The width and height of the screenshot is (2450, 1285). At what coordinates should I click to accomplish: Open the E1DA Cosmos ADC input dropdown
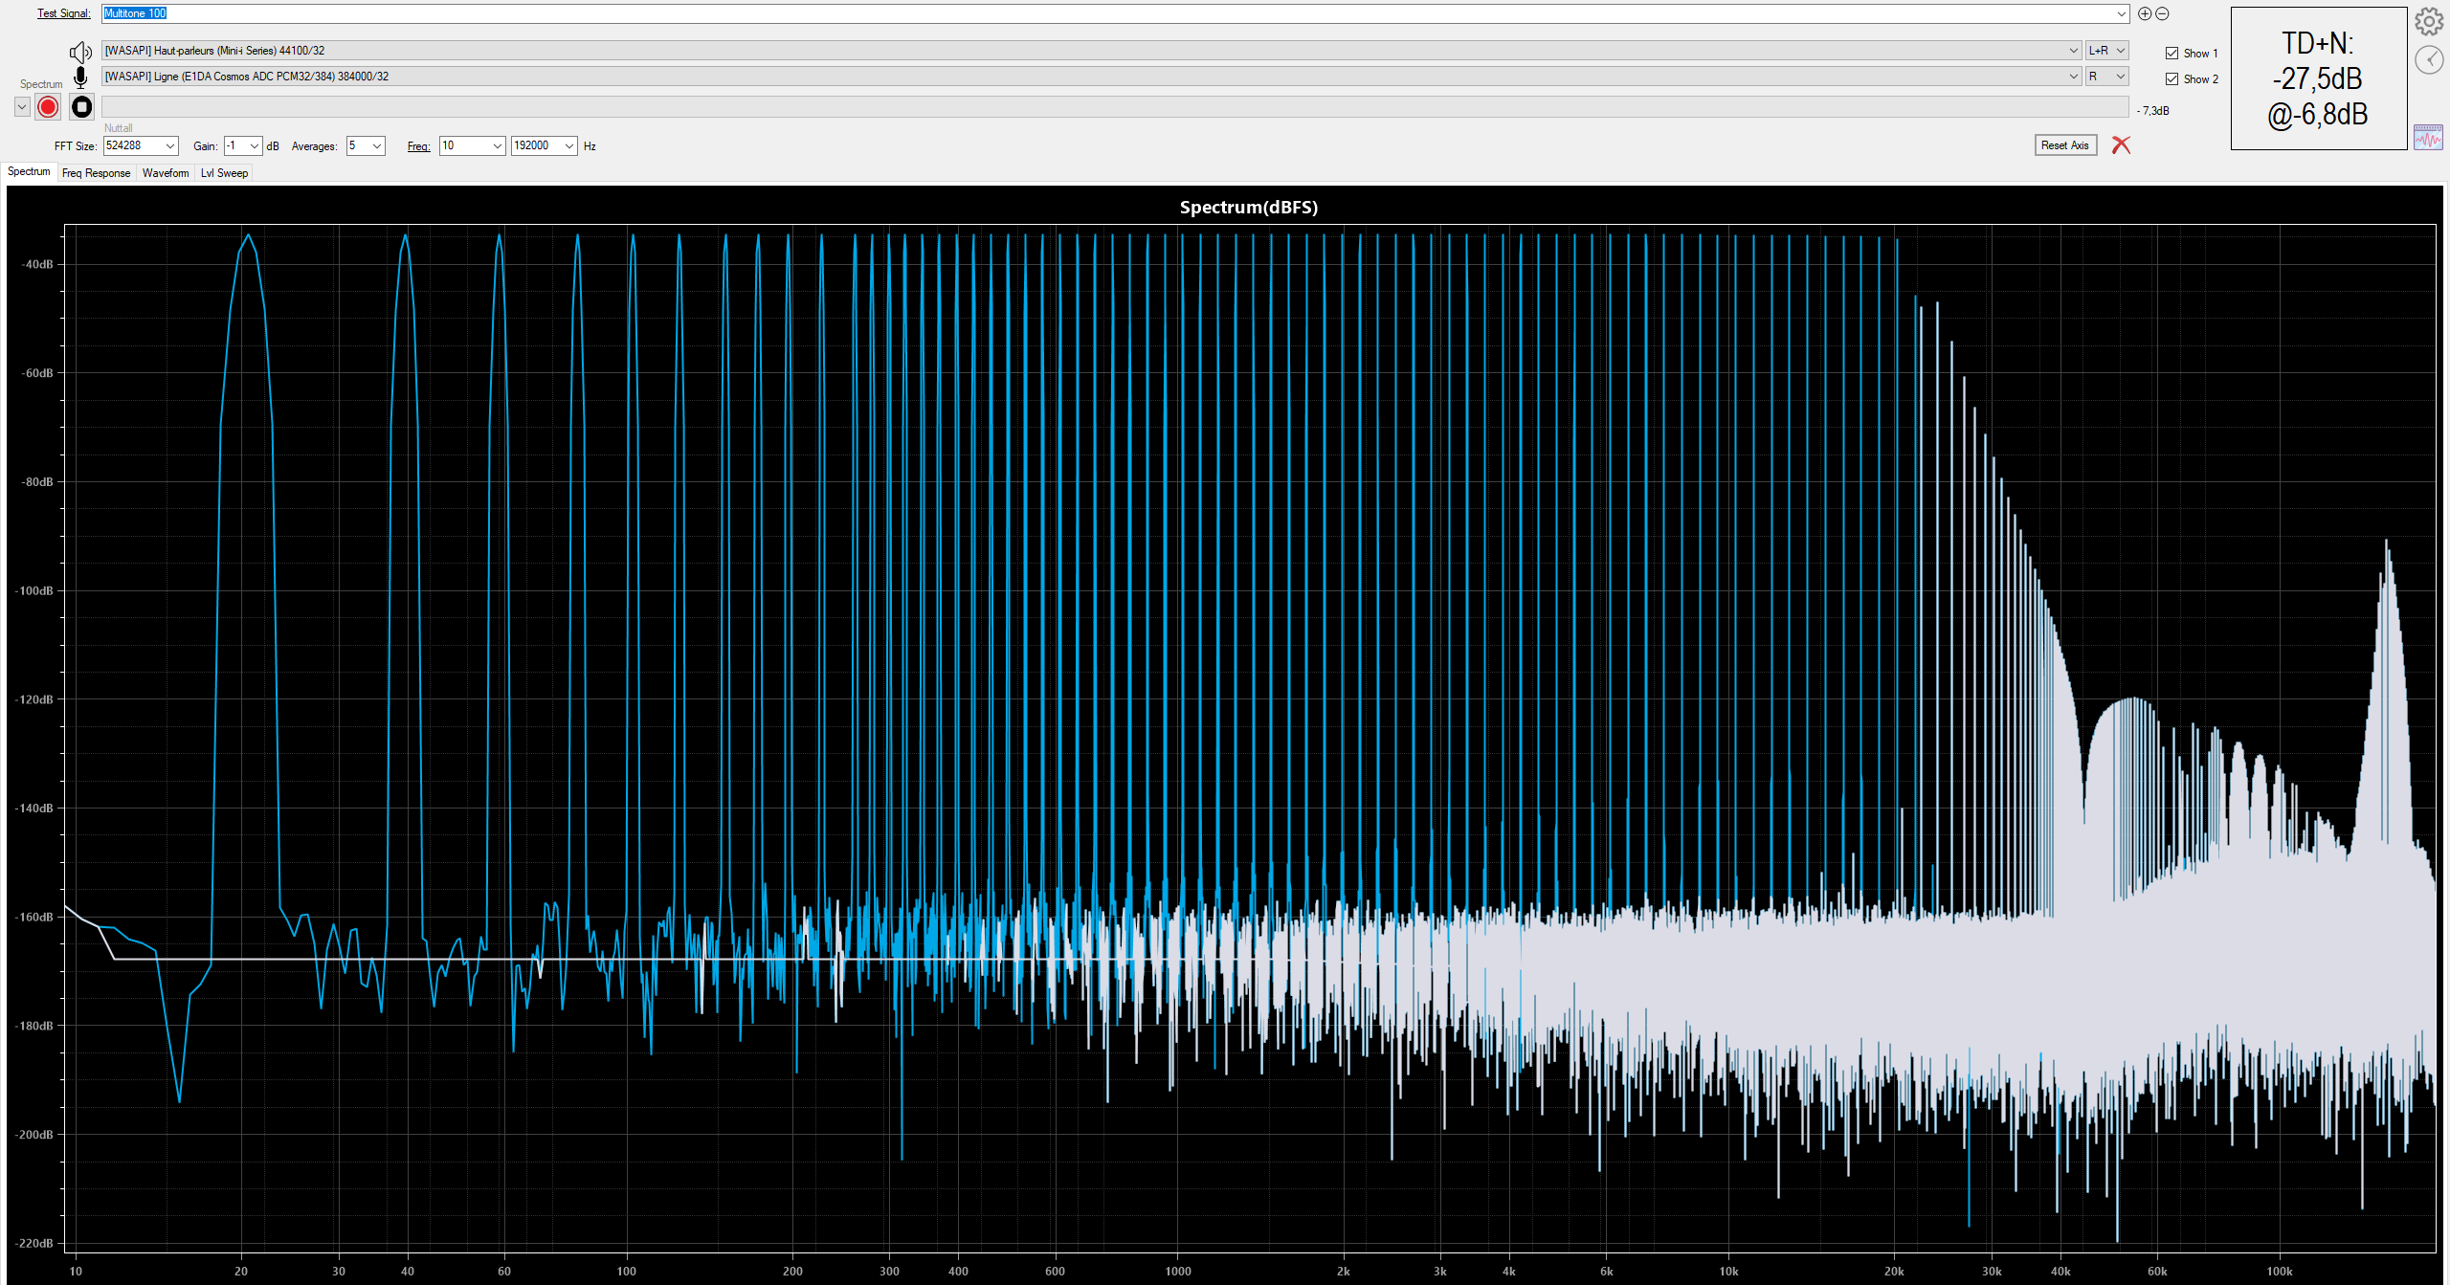tap(2073, 77)
